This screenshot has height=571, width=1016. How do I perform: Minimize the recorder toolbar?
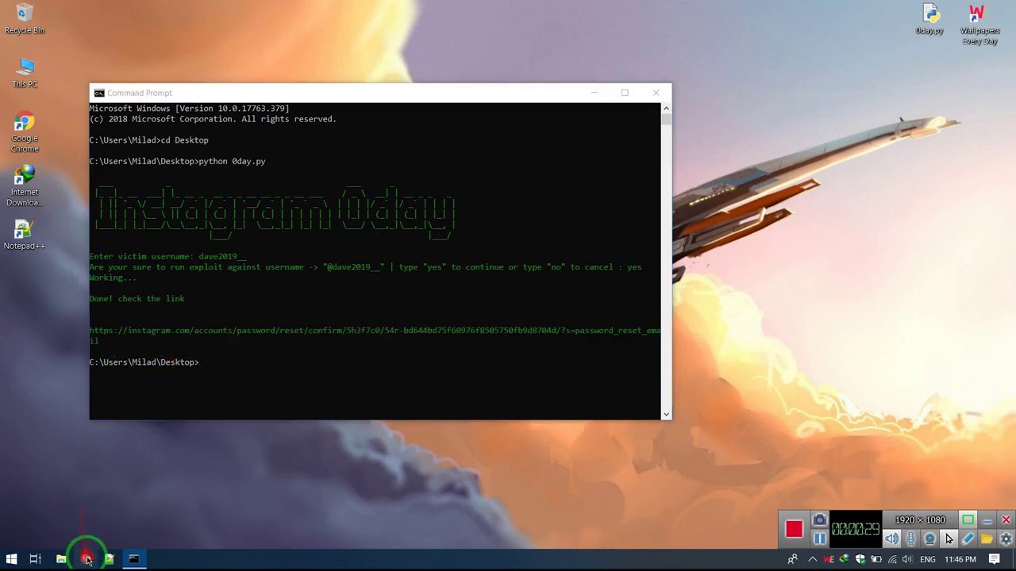pos(987,520)
